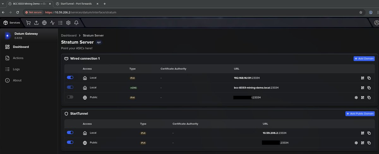Show QR code for Wired connection Public row
Image resolution: width=379 pixels, height=154 pixels.
[x=363, y=98]
